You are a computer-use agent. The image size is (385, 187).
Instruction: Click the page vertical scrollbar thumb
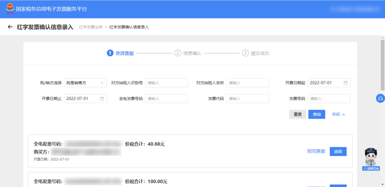click(x=383, y=65)
